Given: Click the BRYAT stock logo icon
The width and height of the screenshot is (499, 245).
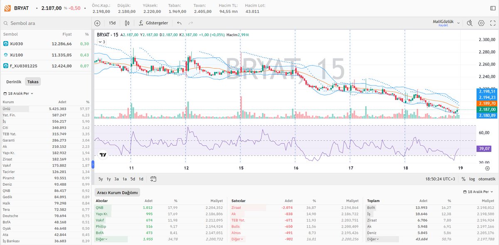Looking at the screenshot, I should tap(7, 8).
